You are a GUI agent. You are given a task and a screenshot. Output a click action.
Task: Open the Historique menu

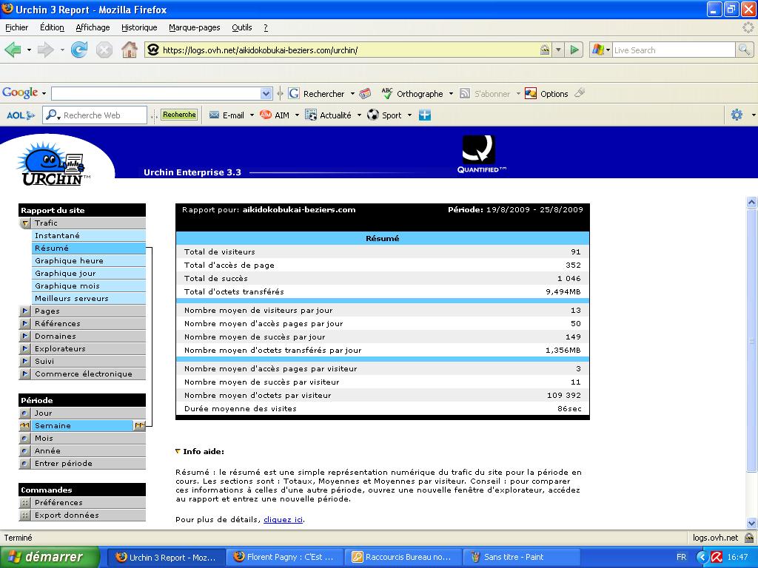point(139,27)
